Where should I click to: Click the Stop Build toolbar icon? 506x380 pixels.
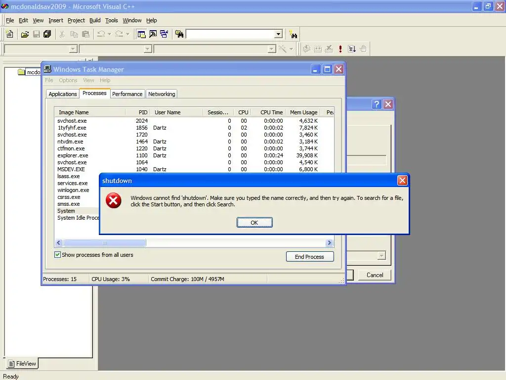click(x=329, y=49)
